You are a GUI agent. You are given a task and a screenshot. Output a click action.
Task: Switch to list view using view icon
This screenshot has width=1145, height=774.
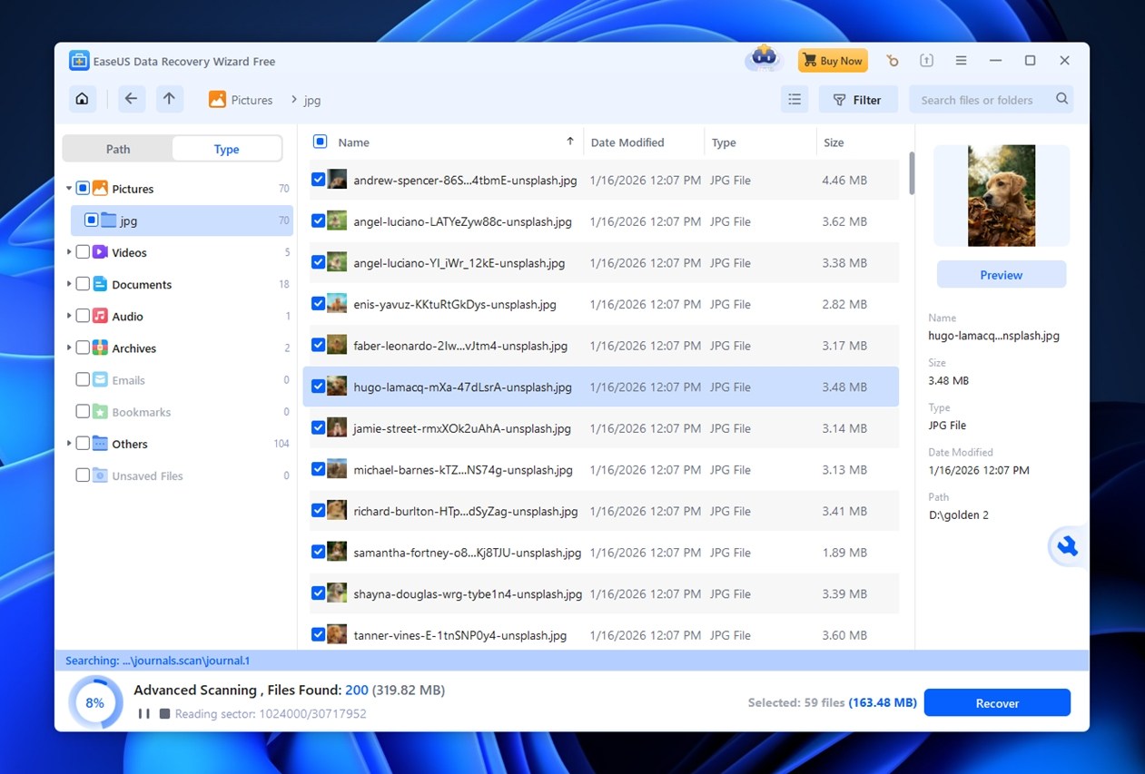795,99
